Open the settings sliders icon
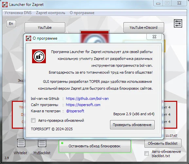This screenshot has height=164, width=189. (178, 23)
